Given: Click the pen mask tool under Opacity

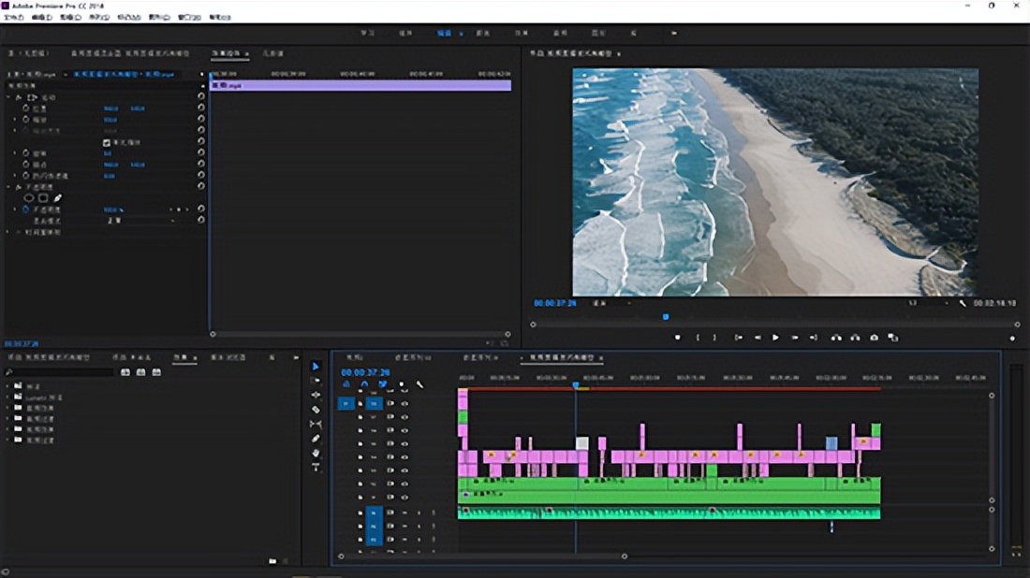Looking at the screenshot, I should click(x=57, y=198).
